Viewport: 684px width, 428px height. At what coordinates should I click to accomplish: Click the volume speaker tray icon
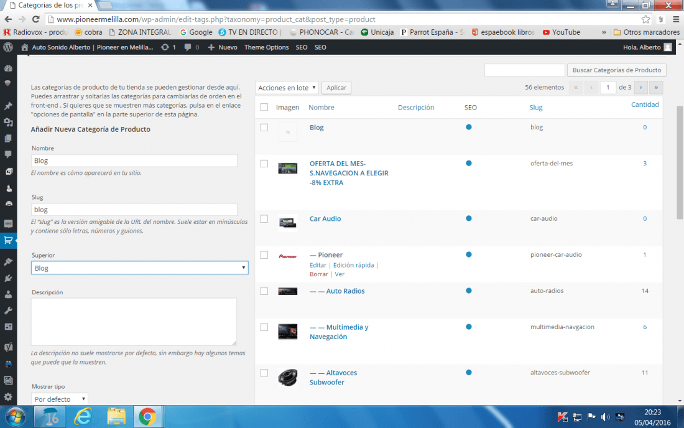(606, 417)
